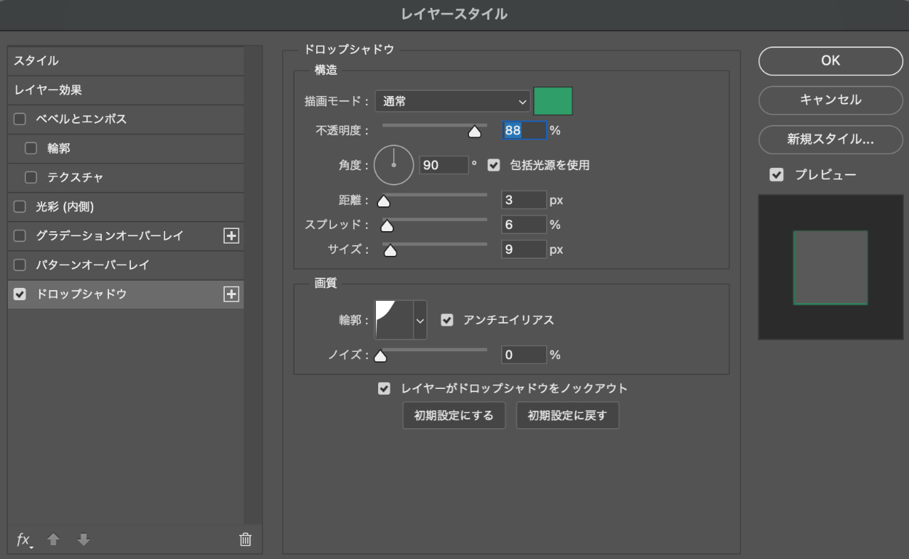Enable the ベベルとエンボス checkbox
The height and width of the screenshot is (559, 909).
click(x=20, y=119)
